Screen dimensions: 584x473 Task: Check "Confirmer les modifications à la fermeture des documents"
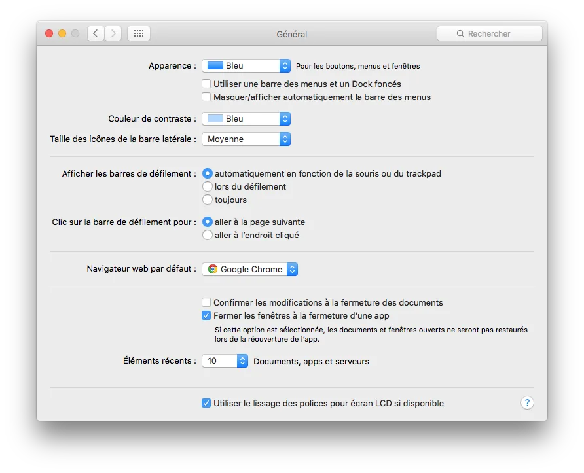click(x=206, y=302)
